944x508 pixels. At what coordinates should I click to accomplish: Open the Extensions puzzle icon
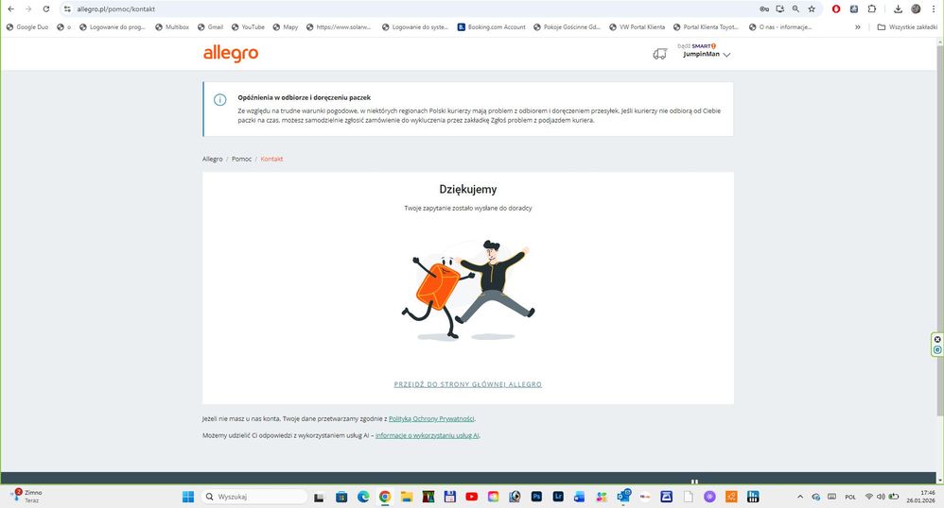click(x=872, y=9)
